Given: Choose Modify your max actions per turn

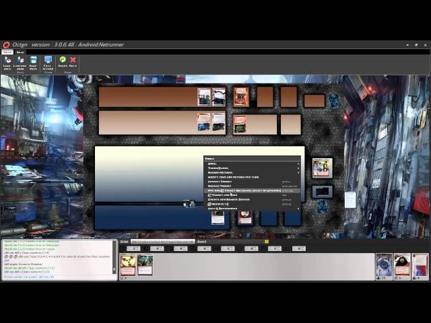Looking at the screenshot, I should click(252, 177).
